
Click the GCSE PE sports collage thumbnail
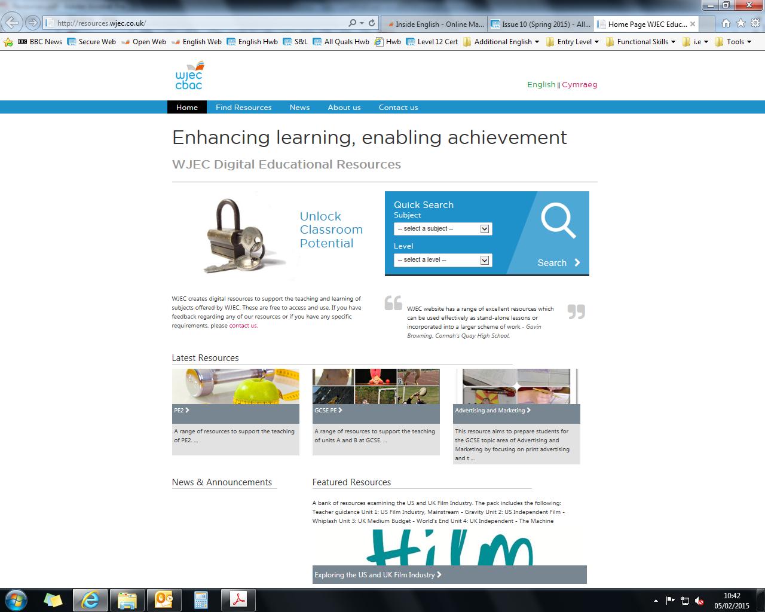376,387
